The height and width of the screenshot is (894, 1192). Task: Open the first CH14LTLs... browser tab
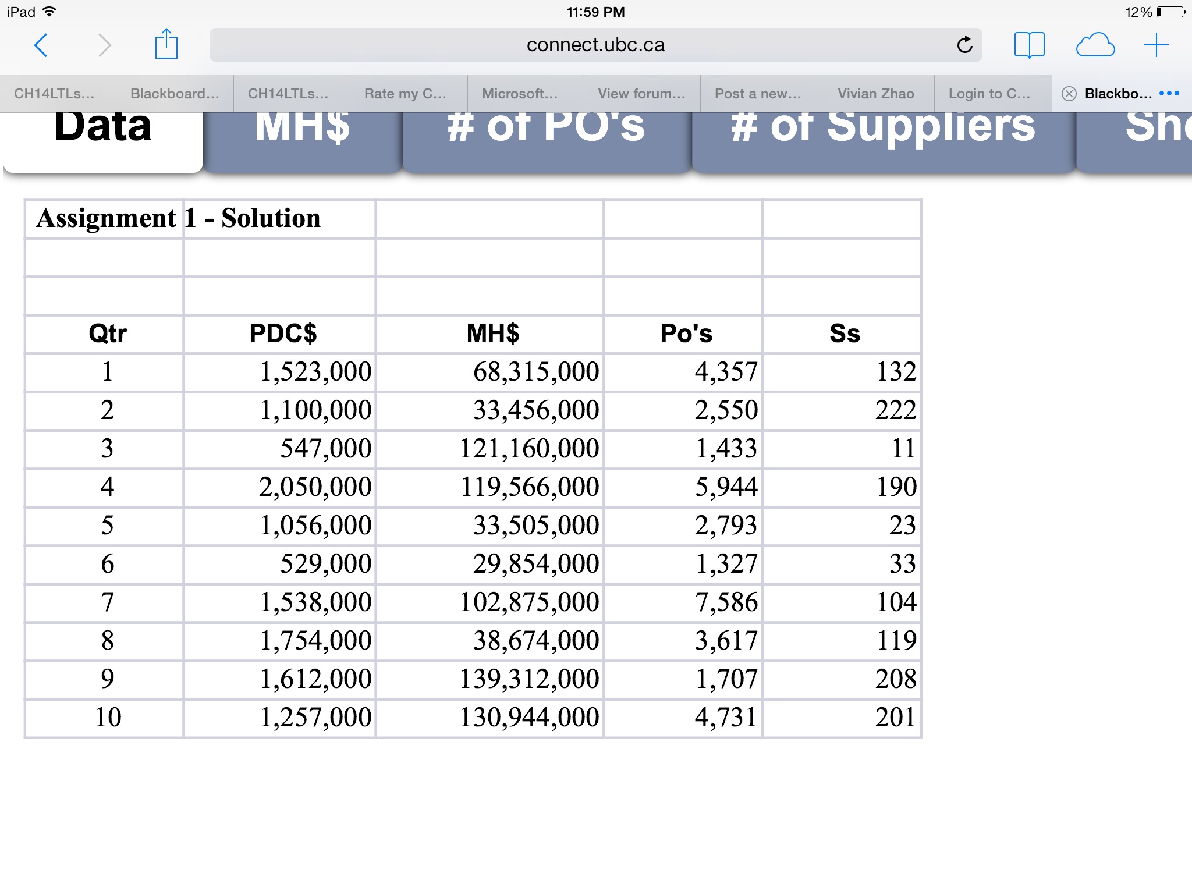point(54,94)
